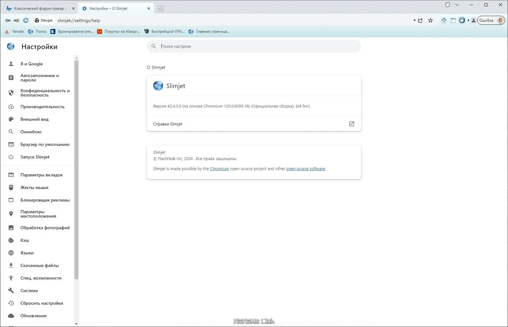Click the sidebar scroll down arrow

coord(76,324)
